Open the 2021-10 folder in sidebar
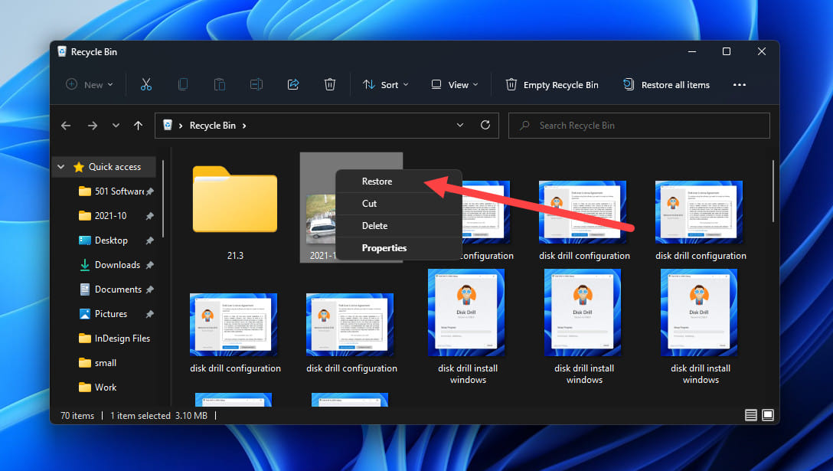 click(x=110, y=216)
